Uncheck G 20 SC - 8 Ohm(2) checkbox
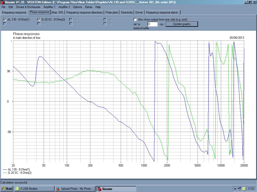 [x=39, y=19]
